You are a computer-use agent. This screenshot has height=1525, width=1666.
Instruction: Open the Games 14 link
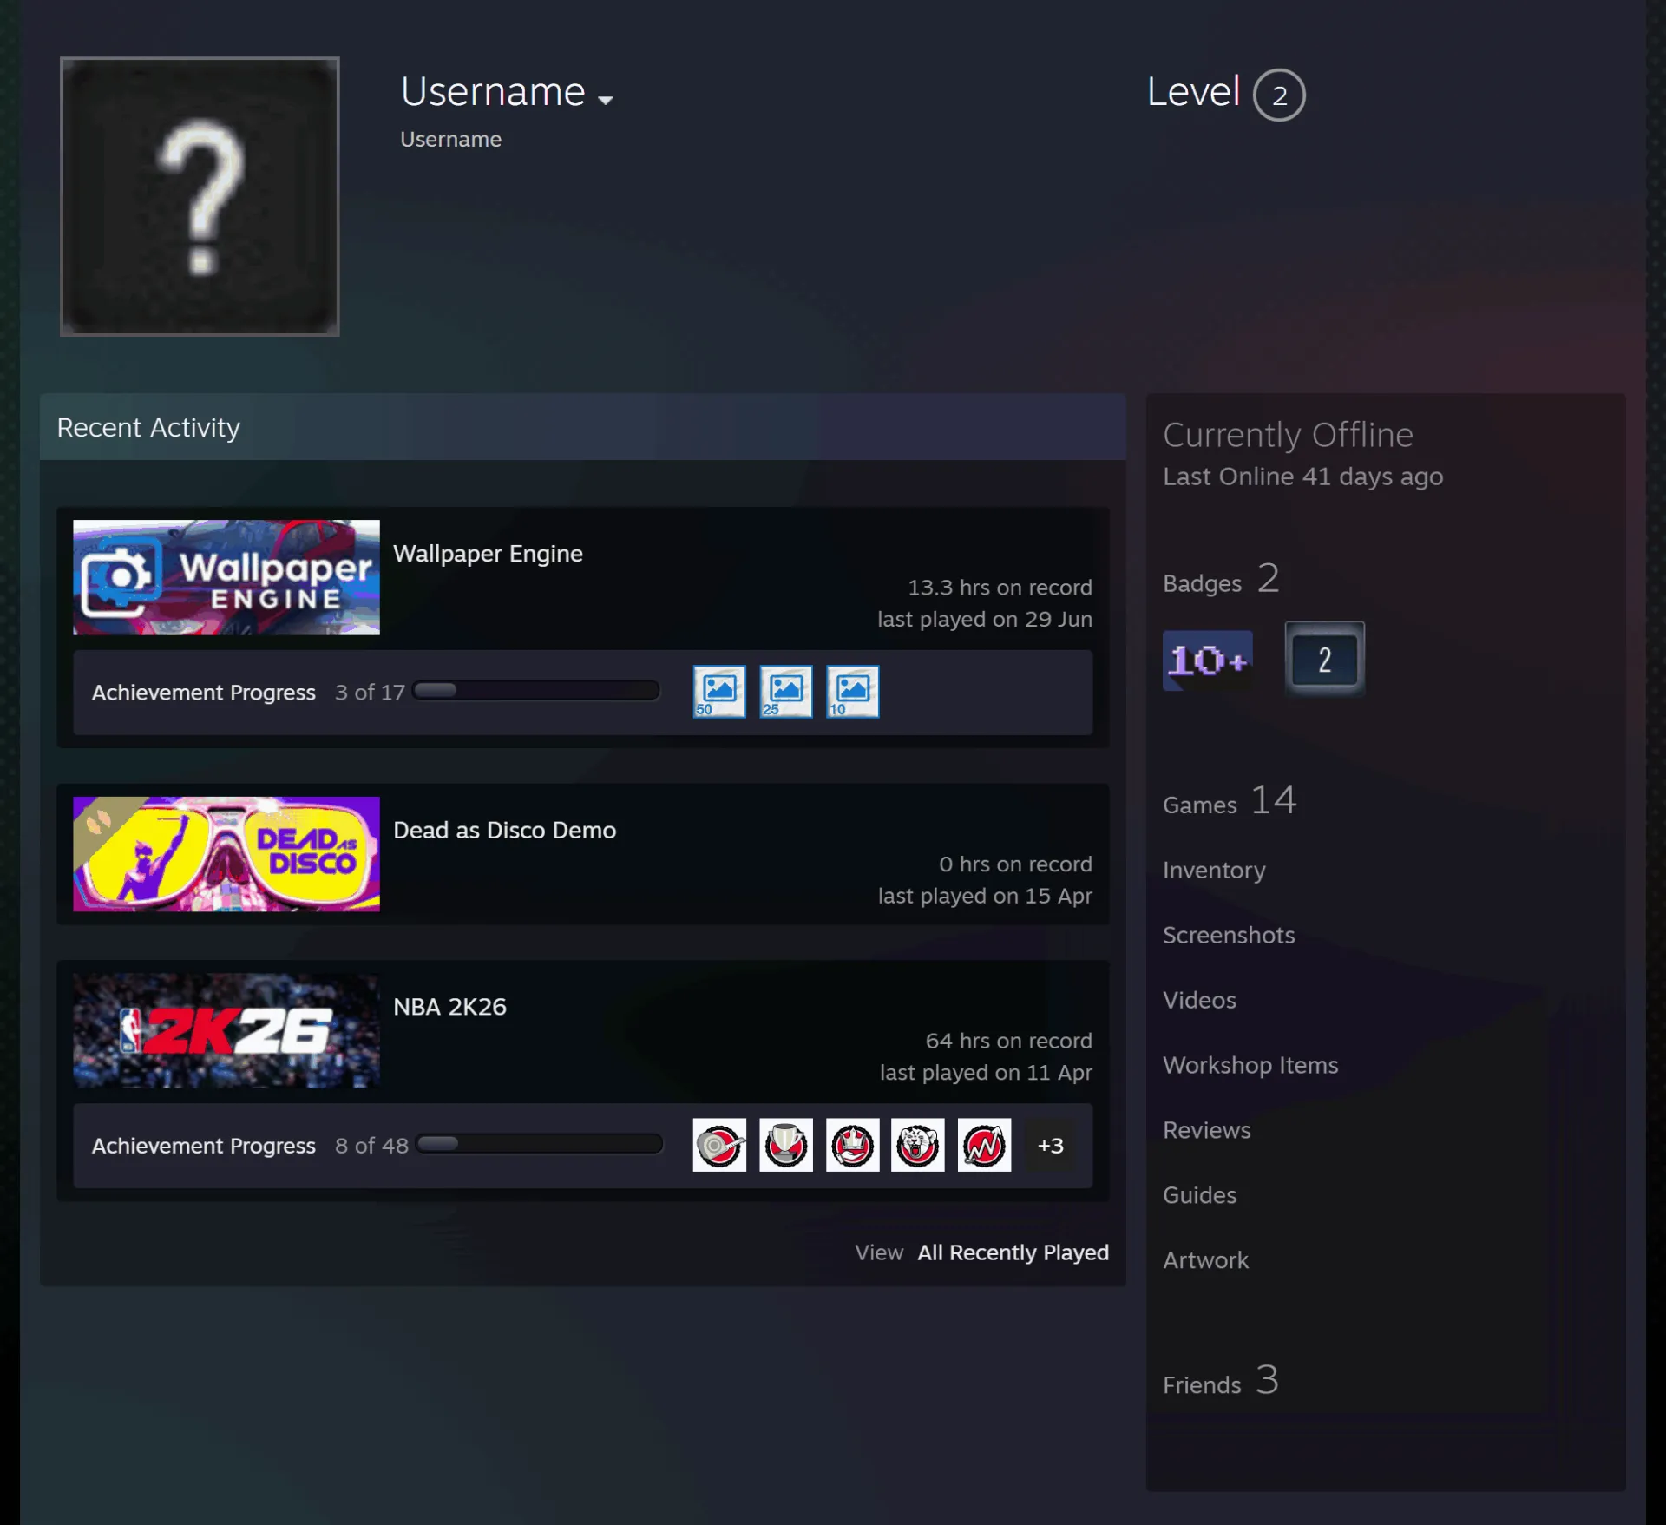coord(1230,801)
